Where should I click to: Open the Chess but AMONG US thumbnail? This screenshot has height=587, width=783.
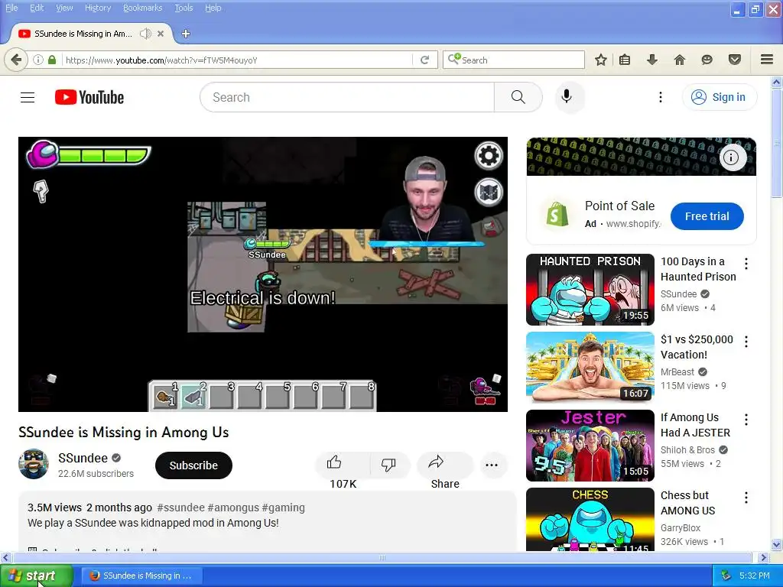(590, 519)
